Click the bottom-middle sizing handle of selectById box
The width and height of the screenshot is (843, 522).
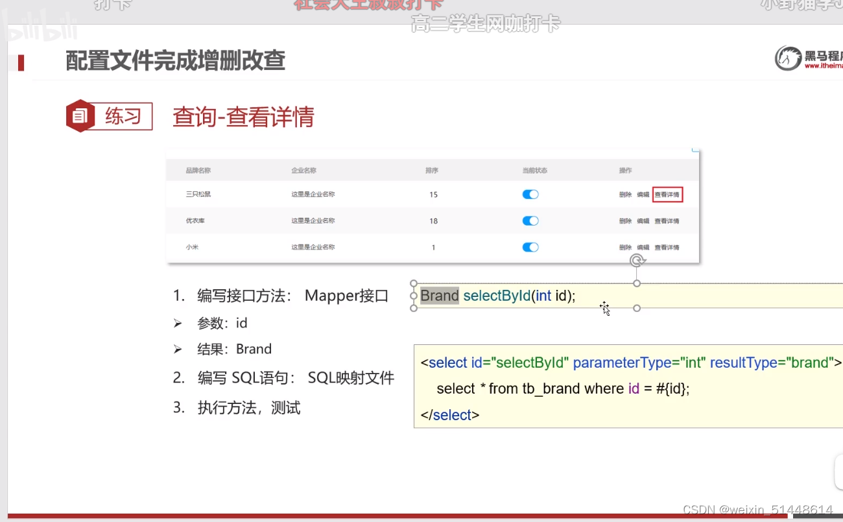(637, 308)
